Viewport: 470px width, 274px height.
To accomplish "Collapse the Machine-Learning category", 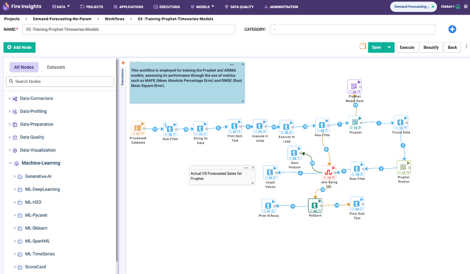I will coord(10,163).
